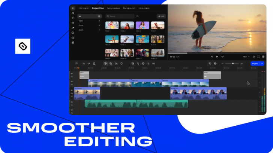Open the 16:9 aspect ratio dropdown
273x153 pixels.
246,57
